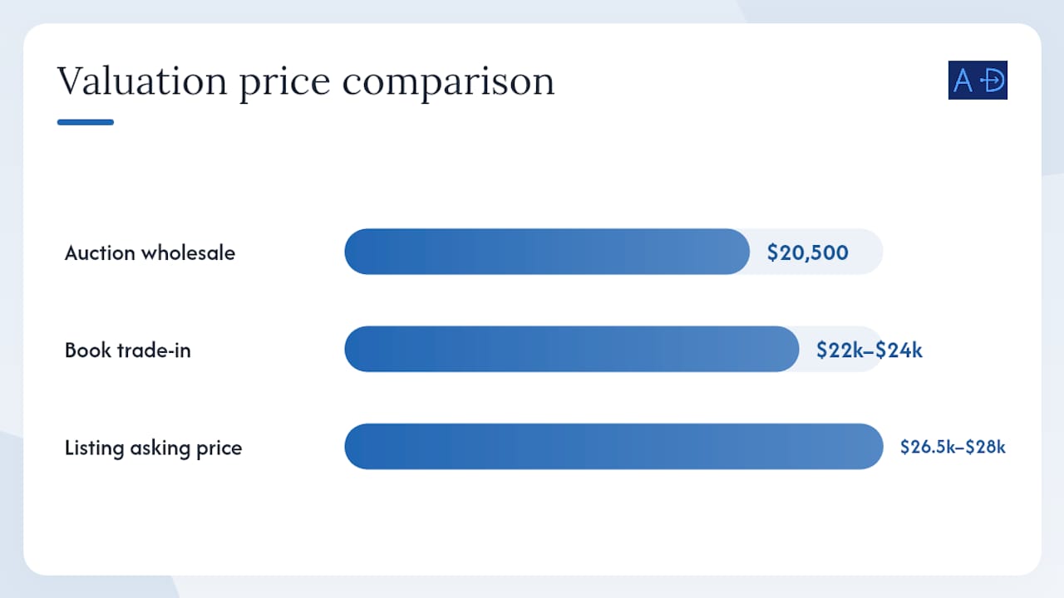The image size is (1064, 598).
Task: Click the letter A in the logo
Action: click(963, 81)
